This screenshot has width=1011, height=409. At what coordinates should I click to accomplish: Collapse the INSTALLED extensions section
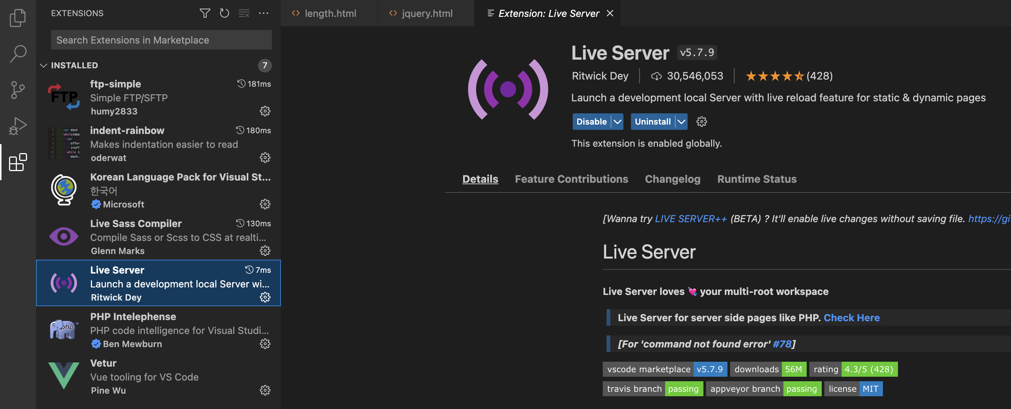coord(44,66)
